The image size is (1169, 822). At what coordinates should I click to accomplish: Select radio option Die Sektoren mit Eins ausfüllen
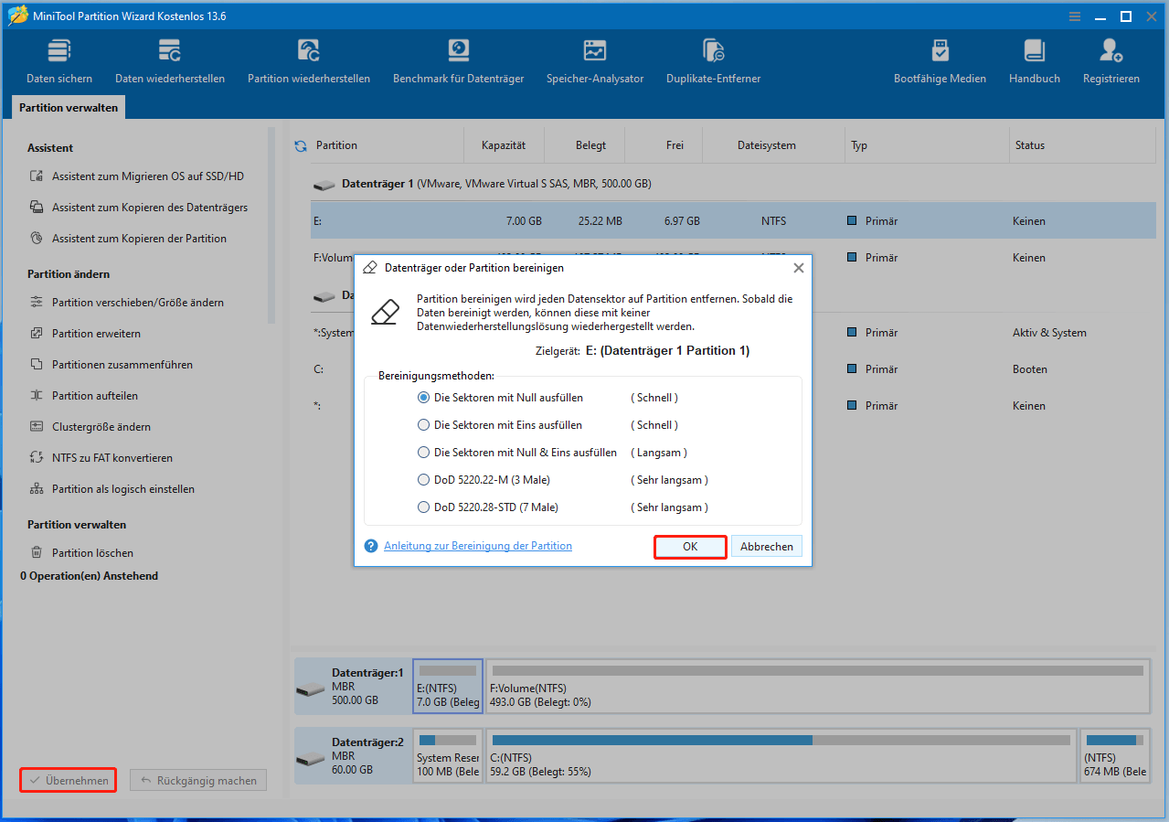(x=423, y=424)
